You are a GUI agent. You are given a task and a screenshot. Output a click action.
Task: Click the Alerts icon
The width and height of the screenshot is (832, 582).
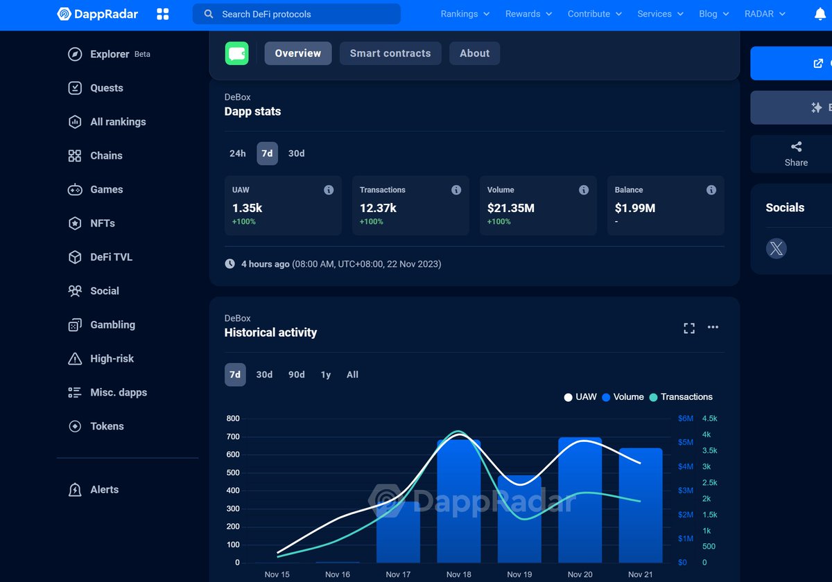tap(75, 490)
